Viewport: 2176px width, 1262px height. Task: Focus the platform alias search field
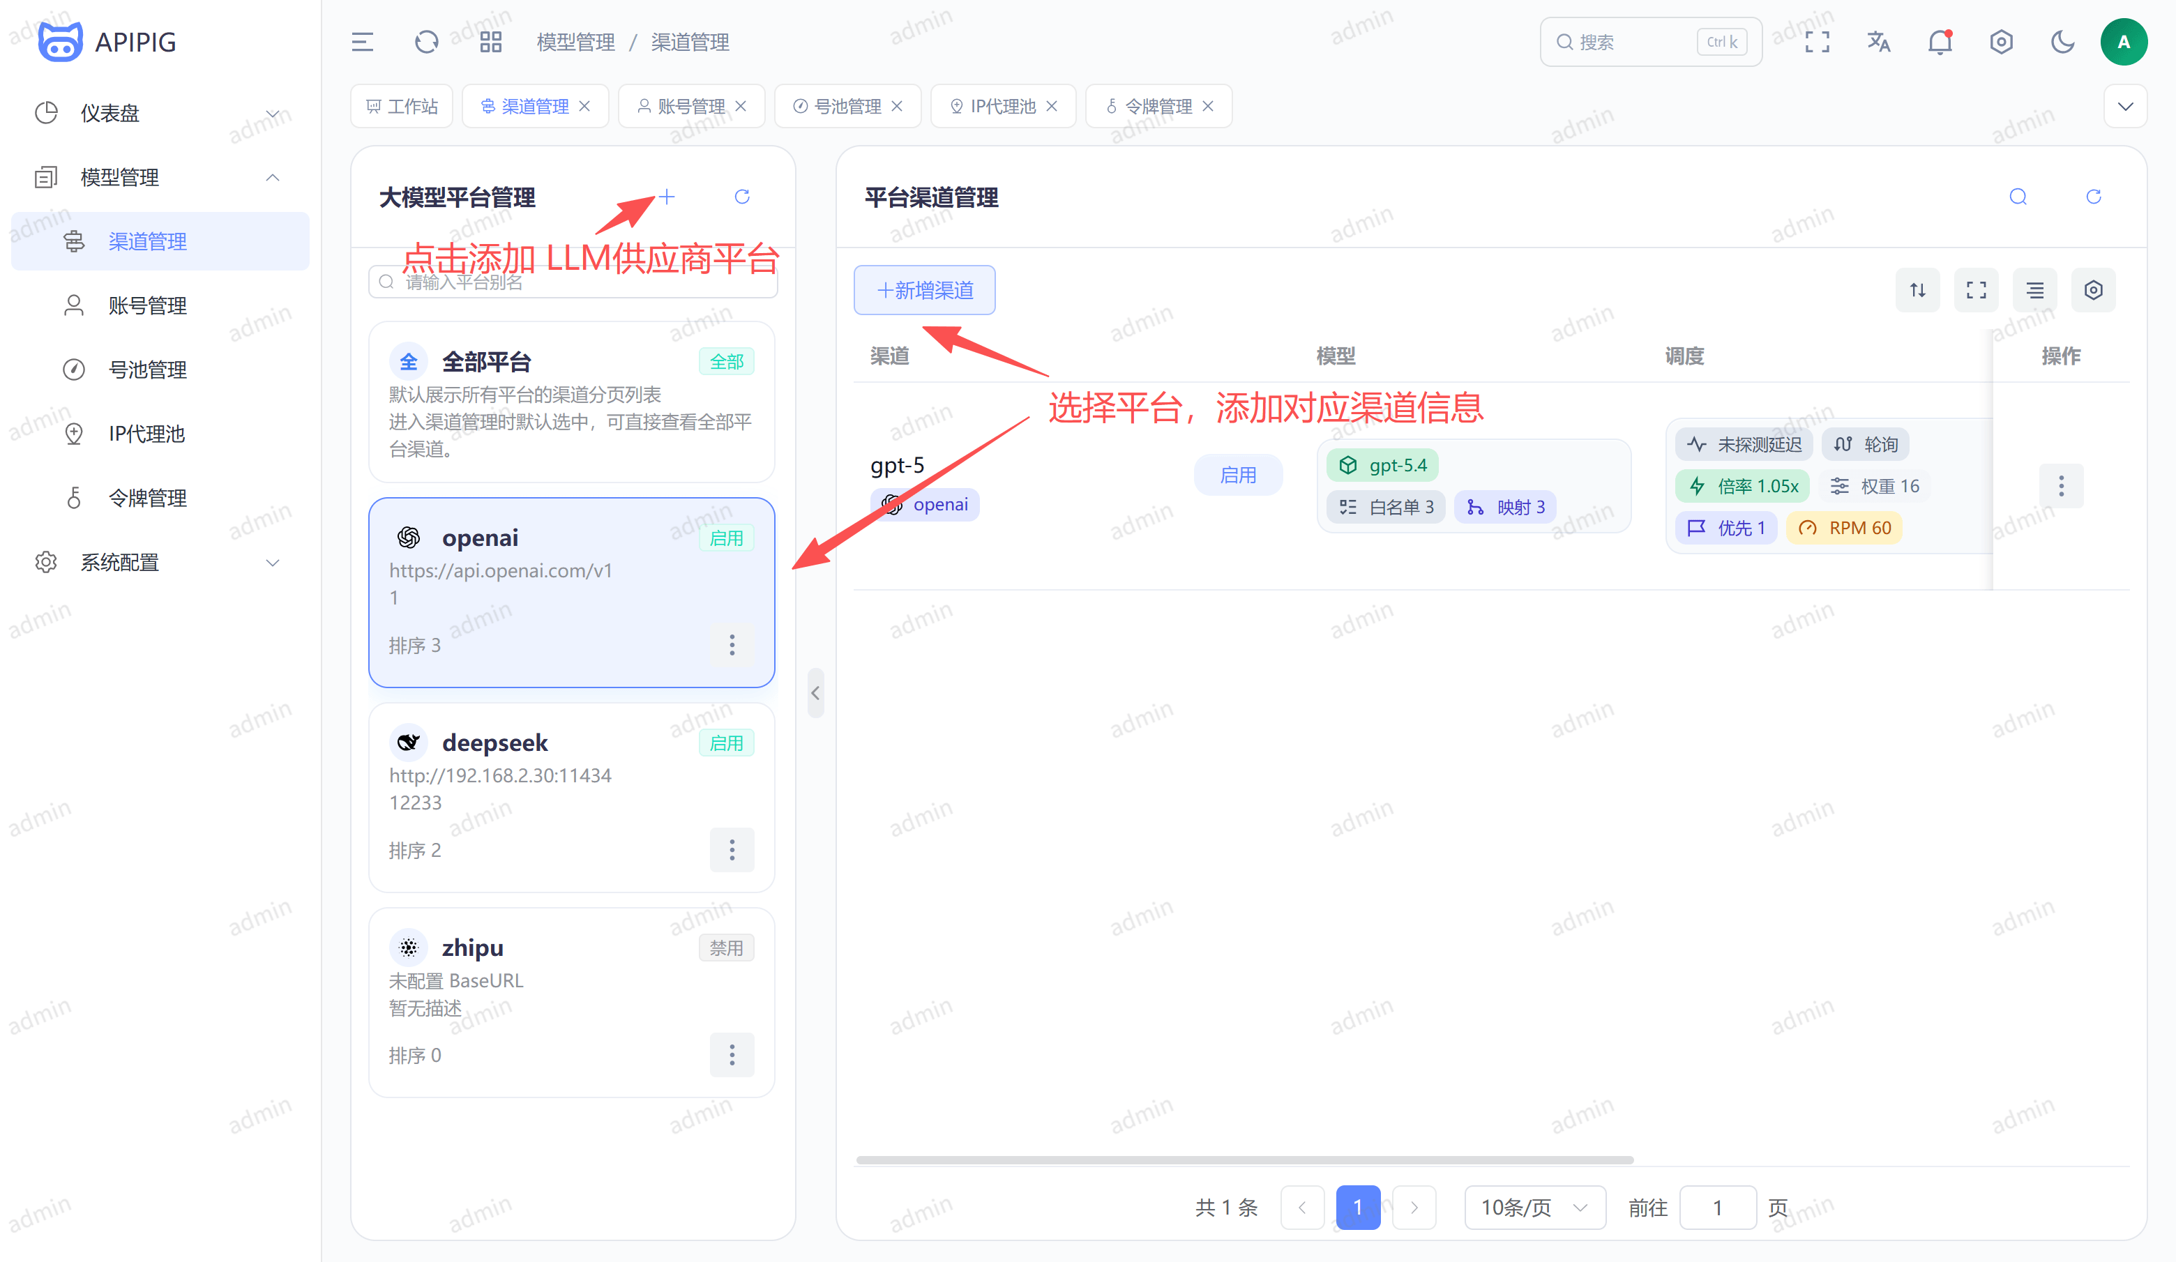(x=573, y=282)
